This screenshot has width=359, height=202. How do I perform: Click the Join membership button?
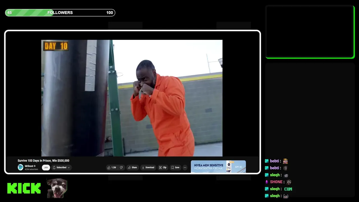point(46,167)
